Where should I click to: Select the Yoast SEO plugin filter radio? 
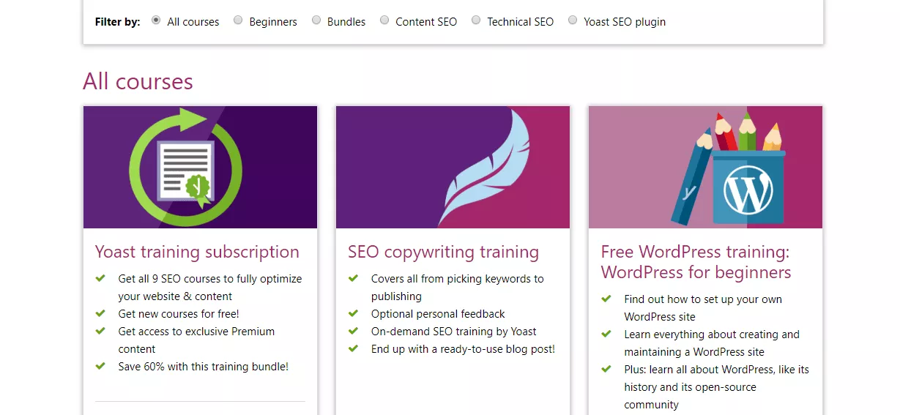pos(573,20)
